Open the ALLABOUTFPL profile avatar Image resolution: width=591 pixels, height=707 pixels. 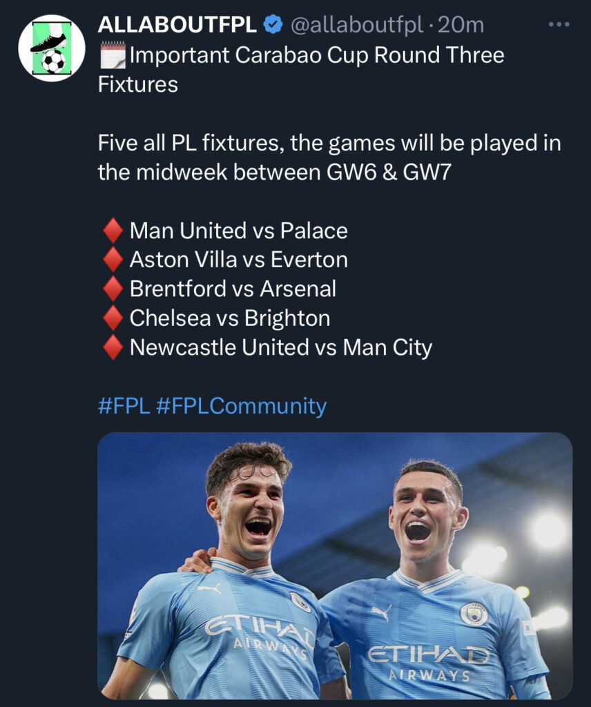52,48
